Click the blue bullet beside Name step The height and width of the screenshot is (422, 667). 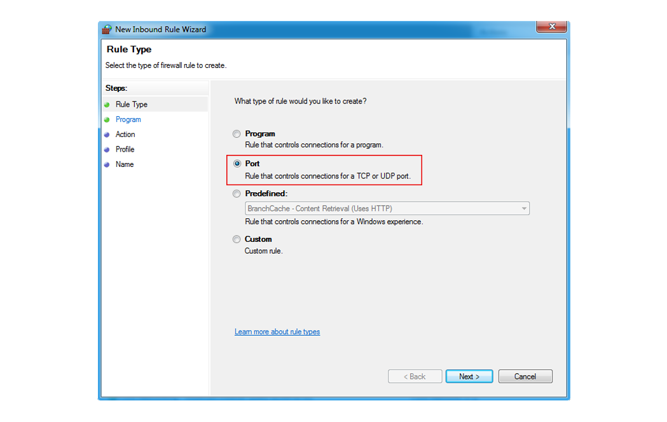coord(107,165)
